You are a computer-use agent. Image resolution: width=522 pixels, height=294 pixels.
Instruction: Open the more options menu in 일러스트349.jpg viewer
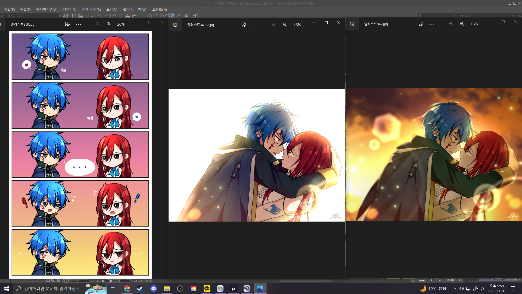click(432, 24)
